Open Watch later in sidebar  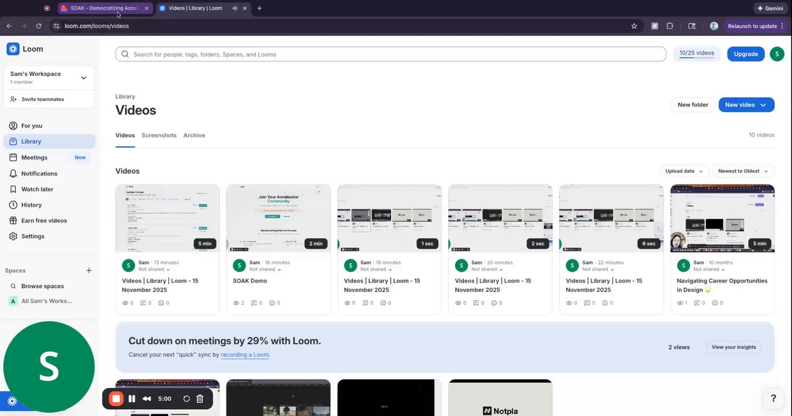[50, 189]
